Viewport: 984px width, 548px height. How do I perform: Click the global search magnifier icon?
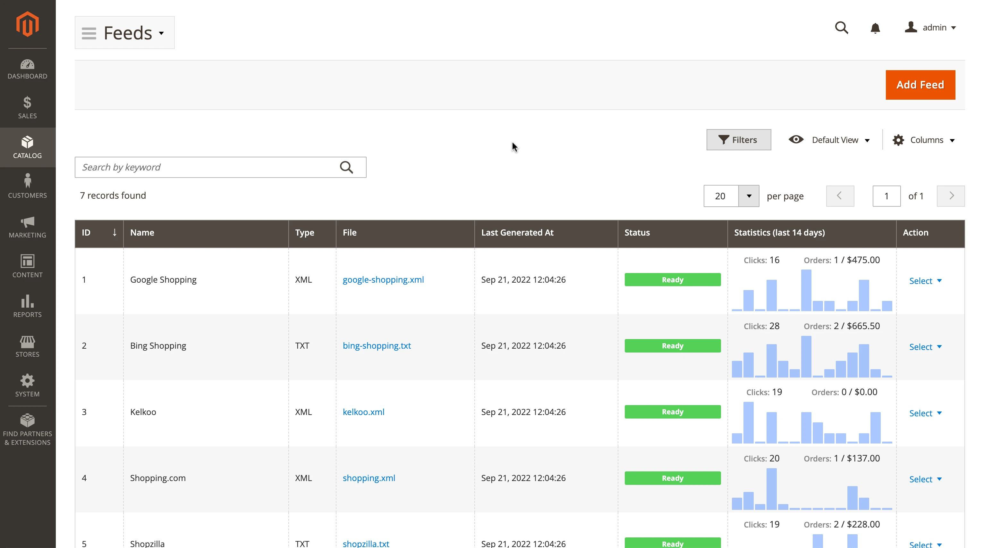coord(842,28)
